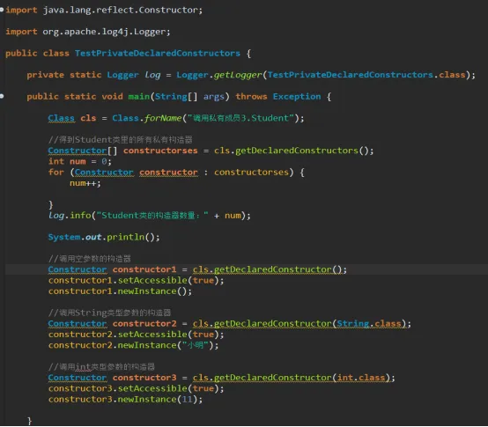Viewport: 488px width, 427px height.
Task: Click 'constructor1.setAccessible(true);' line
Action: pos(136,280)
